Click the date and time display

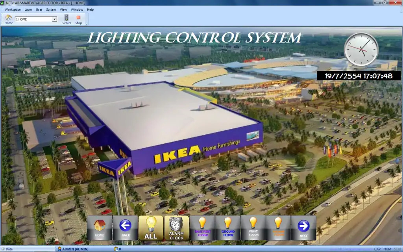coord(359,76)
